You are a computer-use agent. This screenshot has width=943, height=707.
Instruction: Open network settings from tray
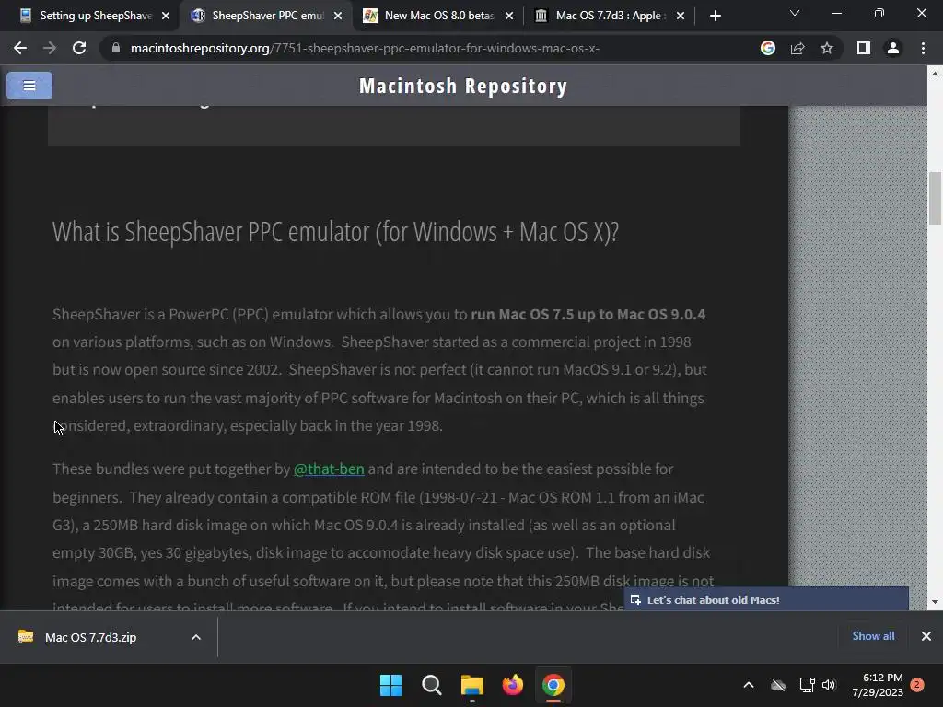tap(807, 685)
